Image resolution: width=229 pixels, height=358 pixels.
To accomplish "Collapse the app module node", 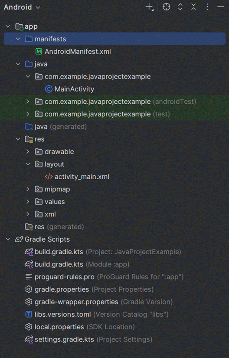I will [x=8, y=26].
